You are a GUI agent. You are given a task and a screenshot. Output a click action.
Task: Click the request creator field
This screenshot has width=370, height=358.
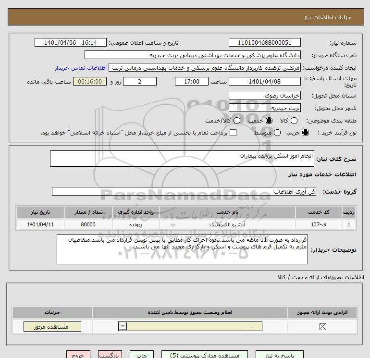pyautogui.click(x=205, y=68)
